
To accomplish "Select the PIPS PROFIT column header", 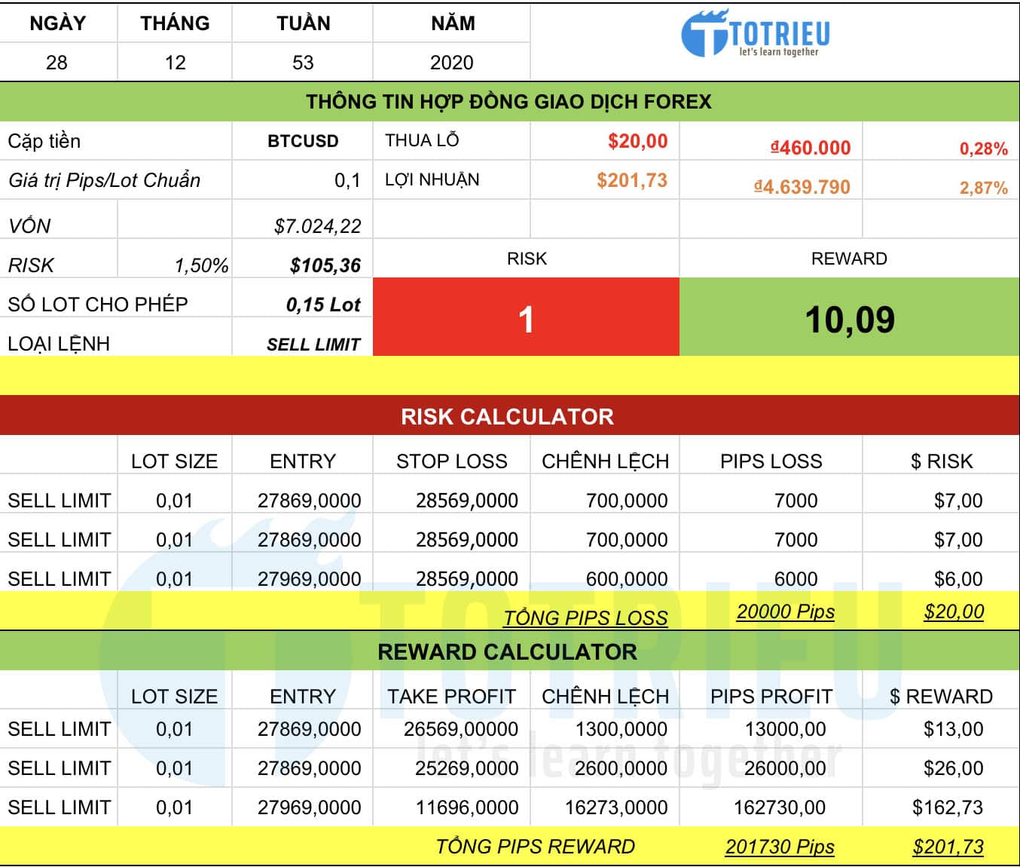I will (x=771, y=697).
